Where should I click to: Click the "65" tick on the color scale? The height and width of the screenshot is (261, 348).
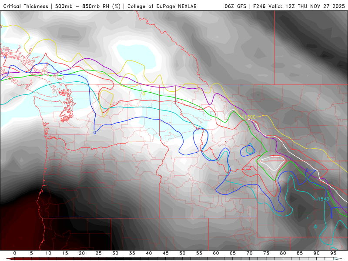coord(233,253)
